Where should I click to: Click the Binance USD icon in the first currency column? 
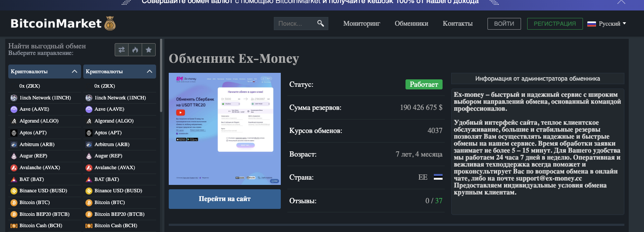pos(14,191)
